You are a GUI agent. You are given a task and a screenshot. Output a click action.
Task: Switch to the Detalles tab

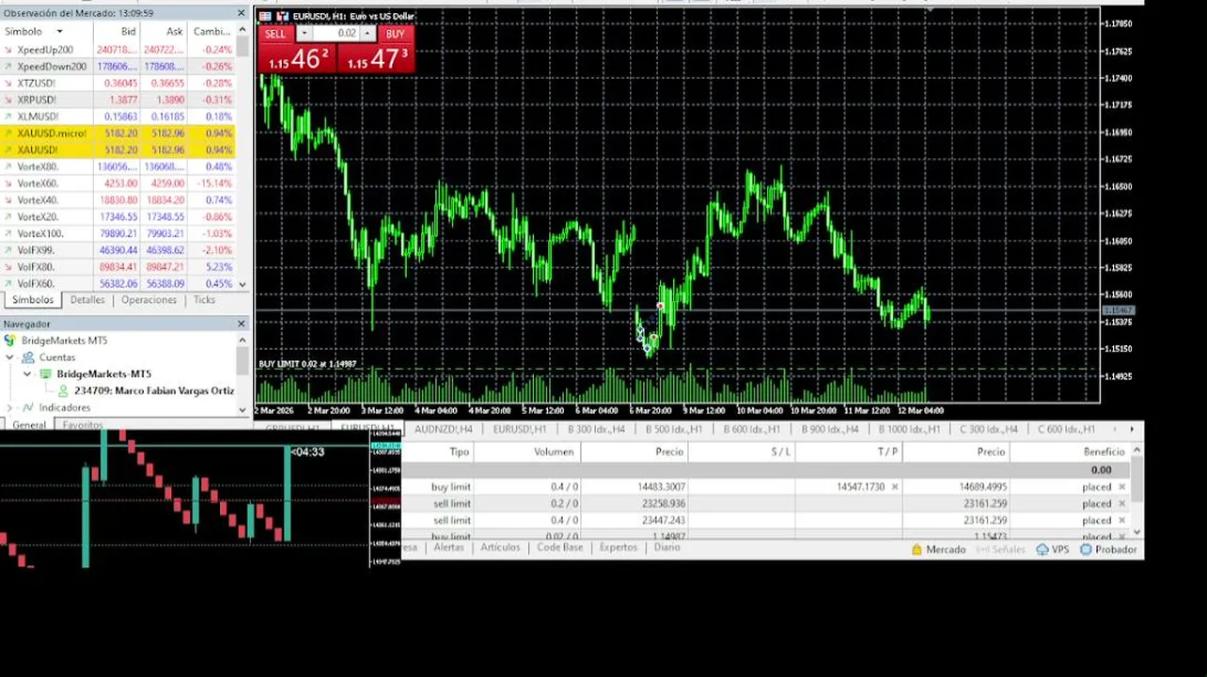pos(87,300)
